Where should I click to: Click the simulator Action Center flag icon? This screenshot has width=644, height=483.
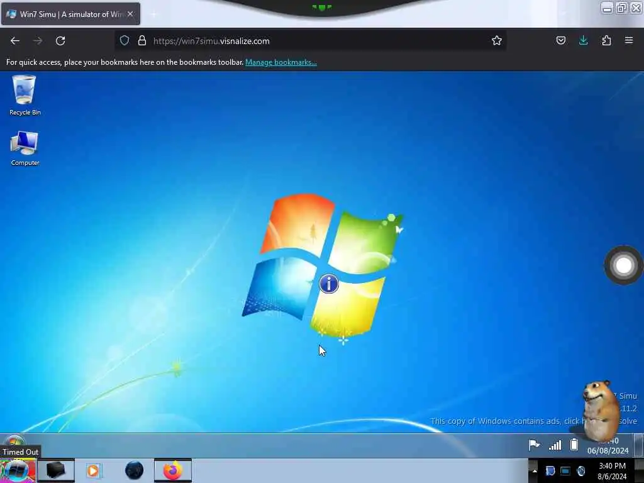534,445
